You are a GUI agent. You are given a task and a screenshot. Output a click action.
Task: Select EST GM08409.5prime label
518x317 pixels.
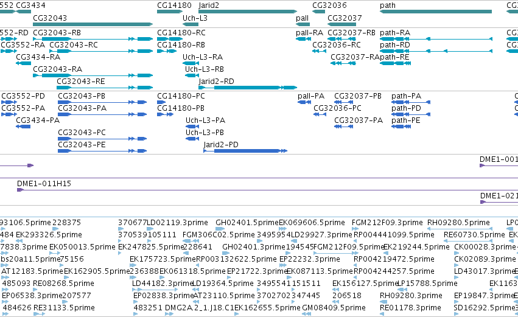pos(334,308)
